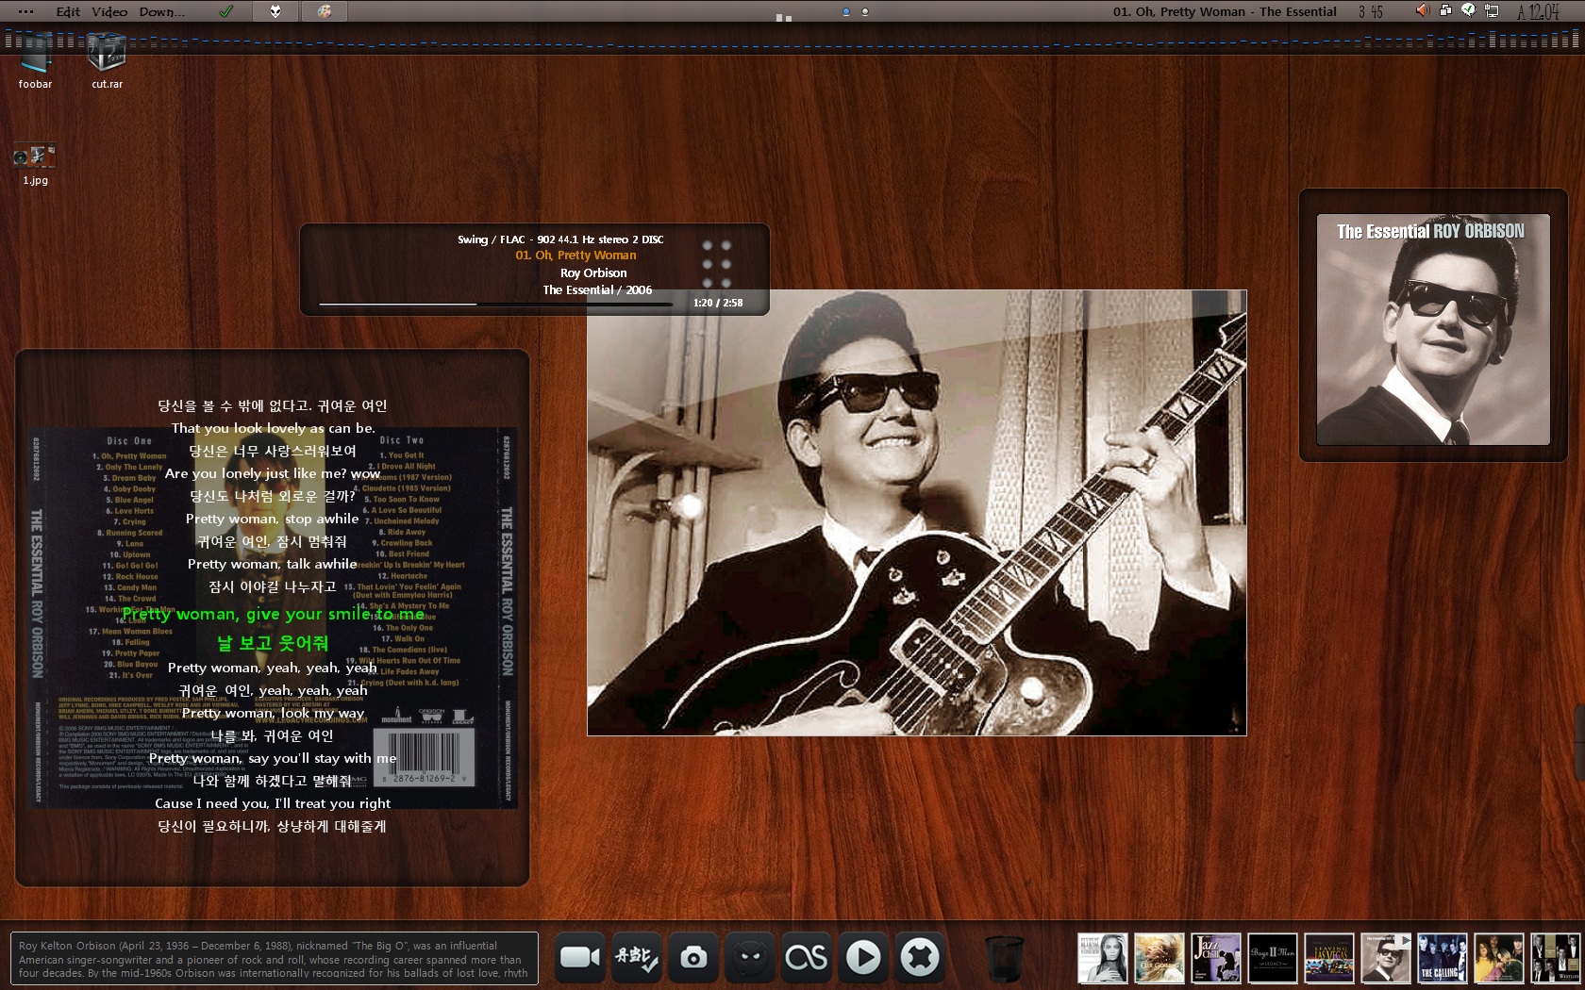Open the 1.jpg image file
Viewport: 1585px width, 990px height.
tap(35, 164)
